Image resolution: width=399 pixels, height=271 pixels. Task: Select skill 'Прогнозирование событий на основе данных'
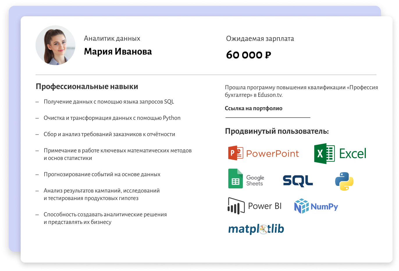tap(102, 174)
